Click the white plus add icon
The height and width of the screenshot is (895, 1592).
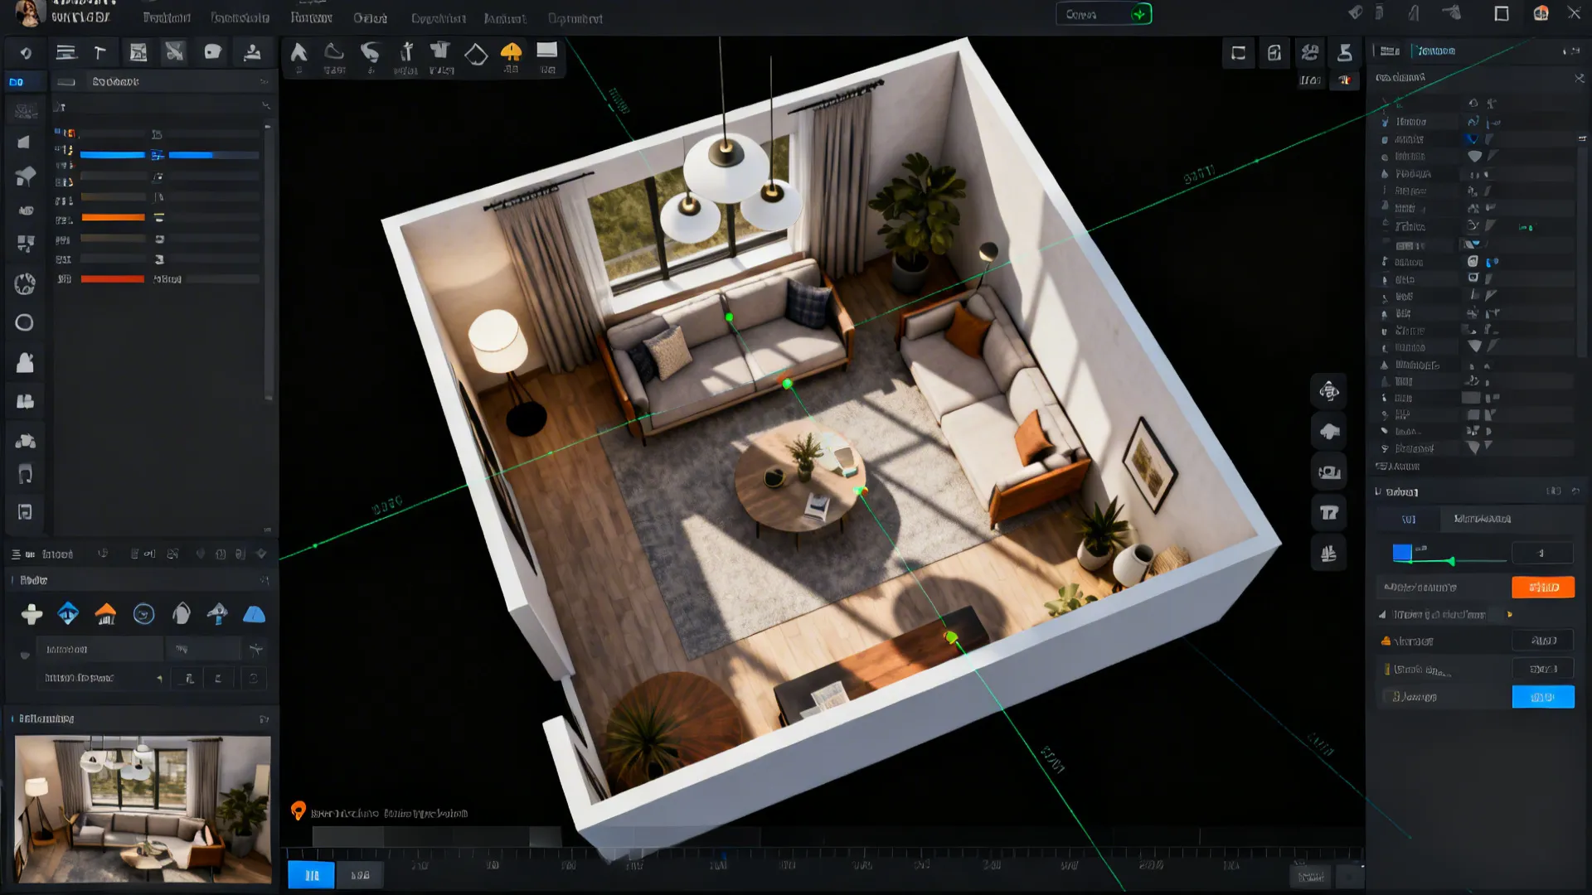click(32, 614)
